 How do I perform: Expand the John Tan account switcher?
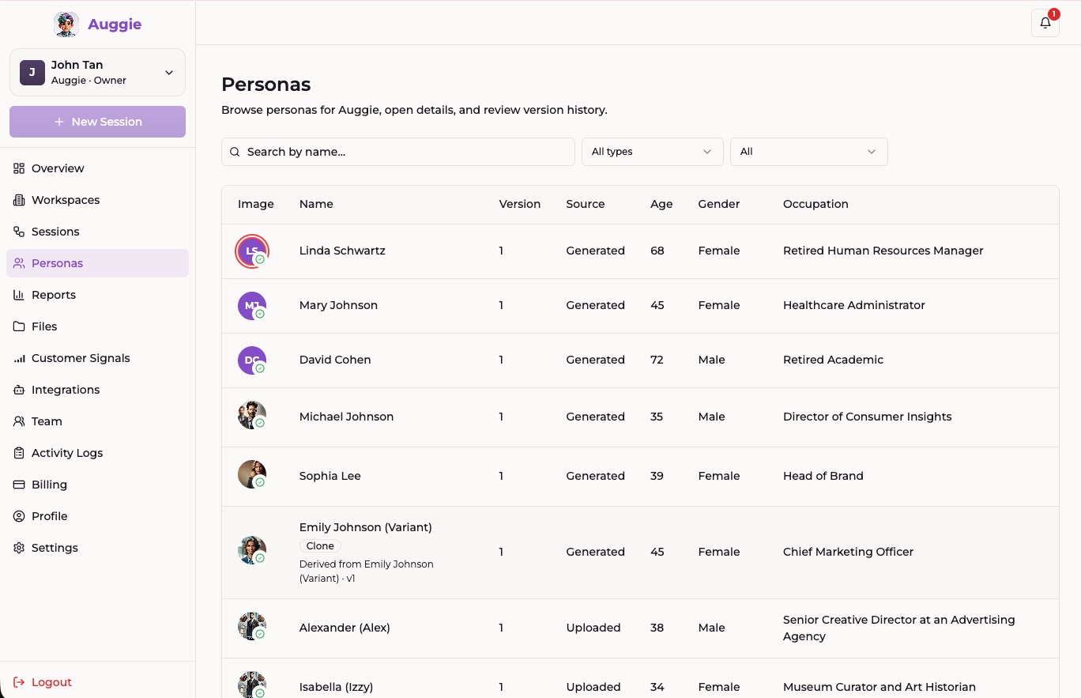97,72
